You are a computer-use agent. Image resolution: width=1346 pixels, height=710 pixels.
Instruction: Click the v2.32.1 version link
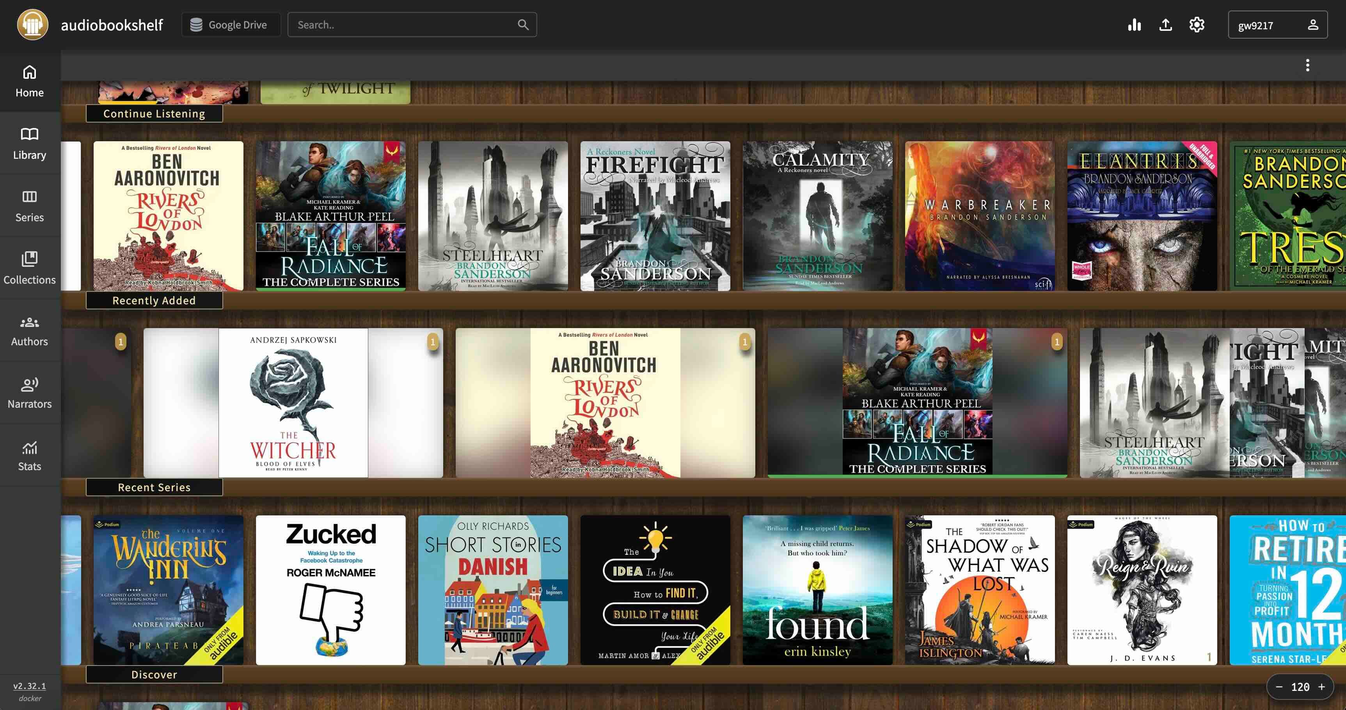tap(29, 686)
